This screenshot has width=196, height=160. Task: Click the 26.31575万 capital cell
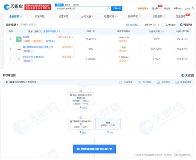[157, 49]
